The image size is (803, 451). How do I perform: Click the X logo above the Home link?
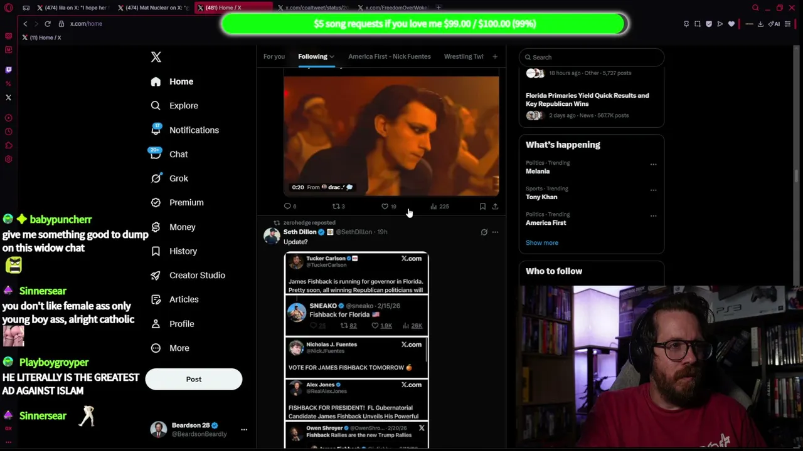pos(156,57)
